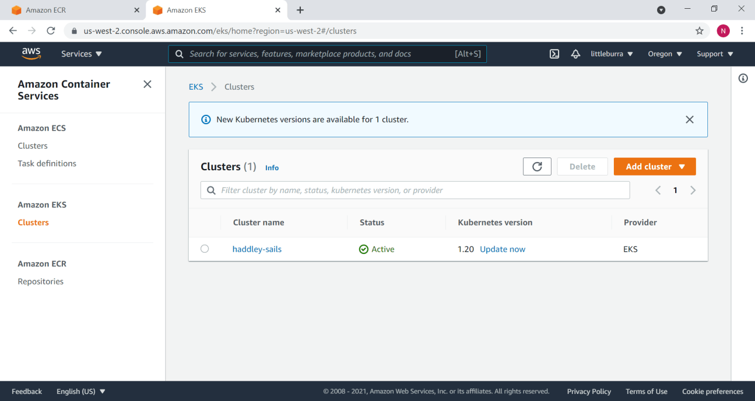
Task: Expand the Add cluster dropdown button
Action: pos(655,167)
